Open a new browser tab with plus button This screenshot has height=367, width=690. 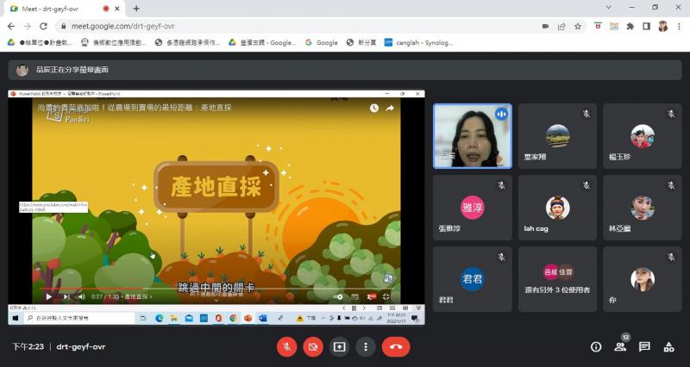coord(136,9)
